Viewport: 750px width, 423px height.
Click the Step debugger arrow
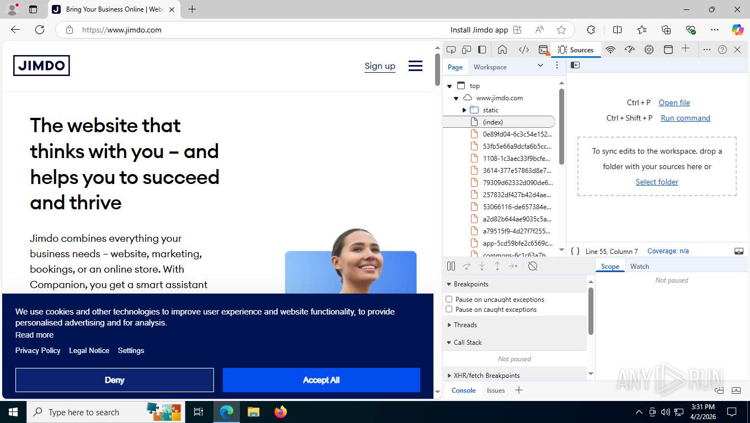pyautogui.click(x=513, y=266)
